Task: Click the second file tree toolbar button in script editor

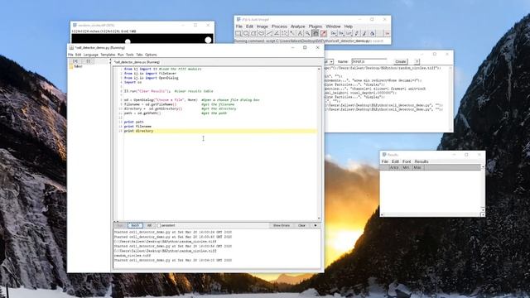Action: pos(89,61)
